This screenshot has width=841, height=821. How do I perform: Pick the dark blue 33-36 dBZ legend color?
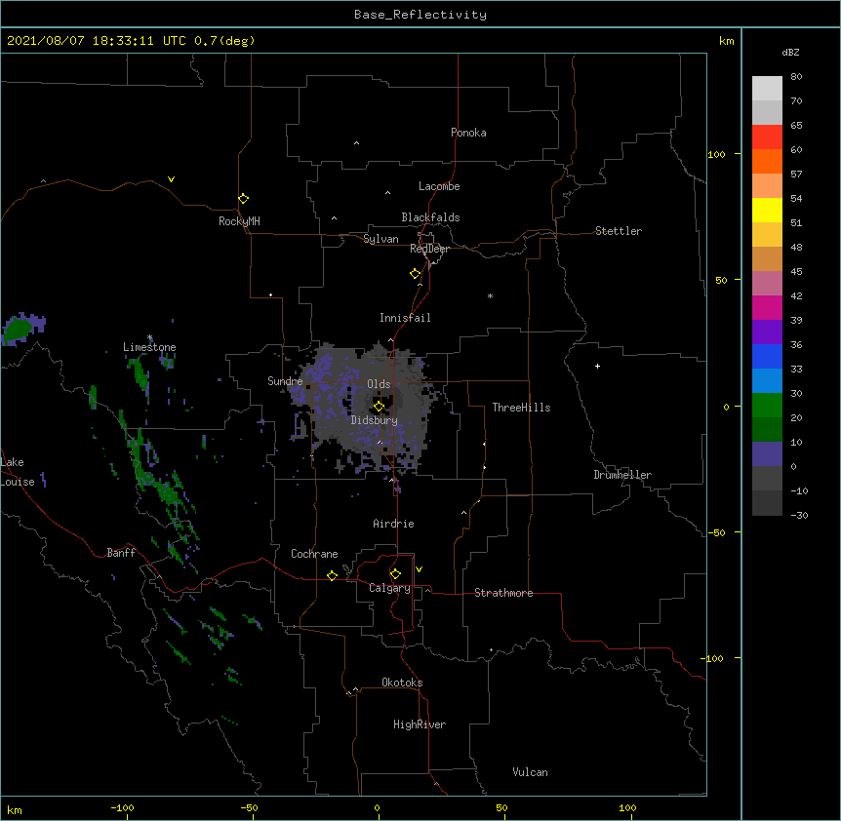(x=767, y=356)
